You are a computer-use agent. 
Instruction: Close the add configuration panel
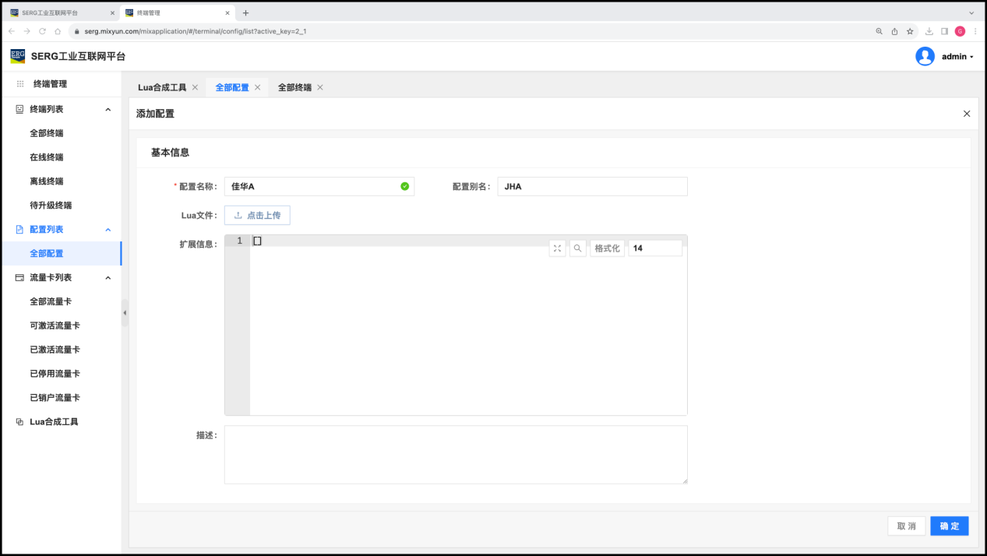tap(967, 114)
